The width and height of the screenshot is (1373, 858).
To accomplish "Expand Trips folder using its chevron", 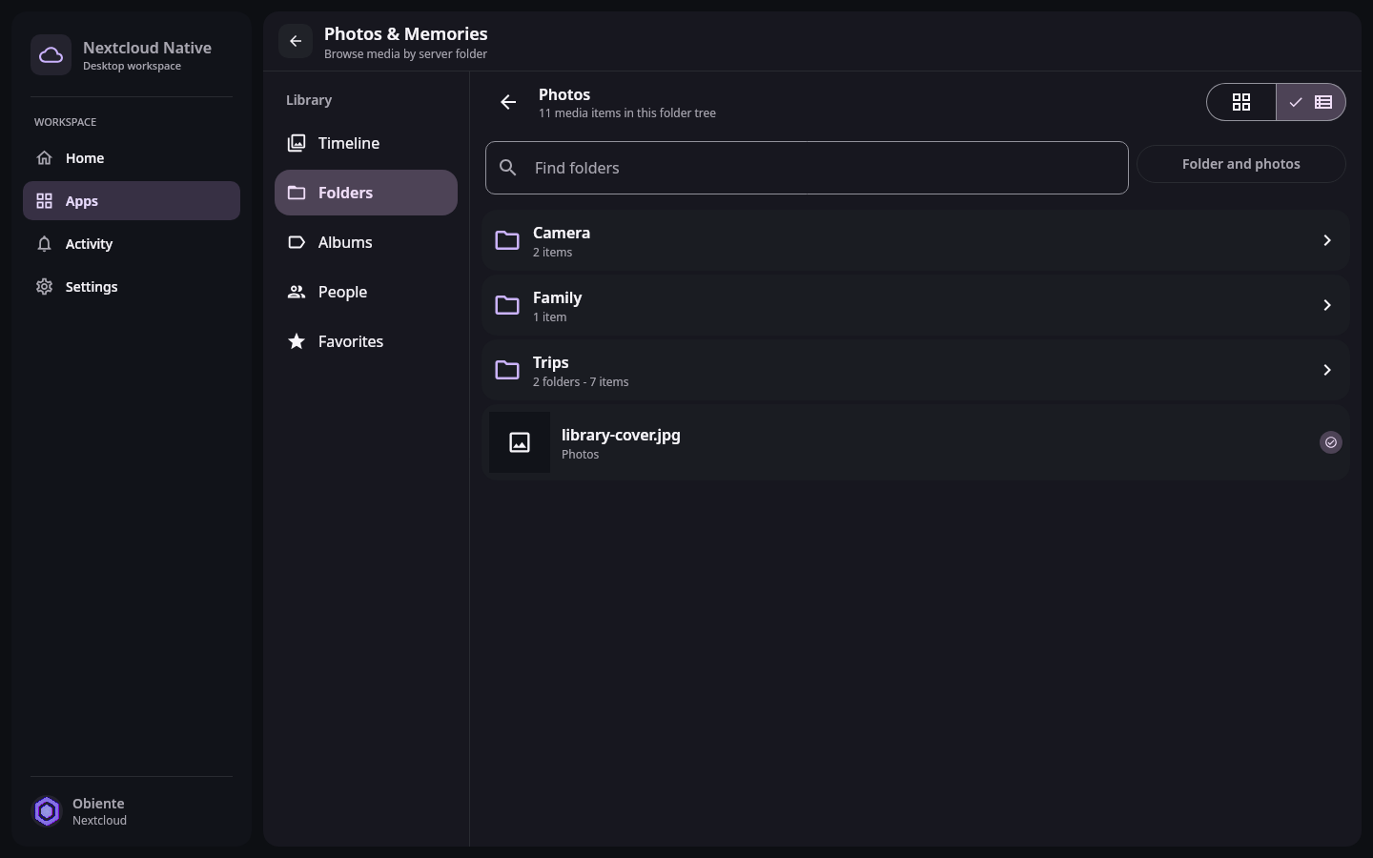I will [1326, 370].
